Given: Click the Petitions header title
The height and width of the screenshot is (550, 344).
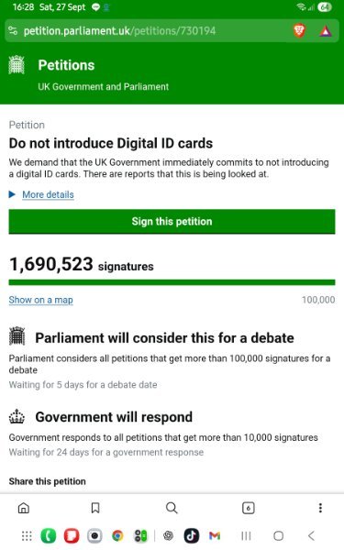Looking at the screenshot, I should (x=66, y=65).
